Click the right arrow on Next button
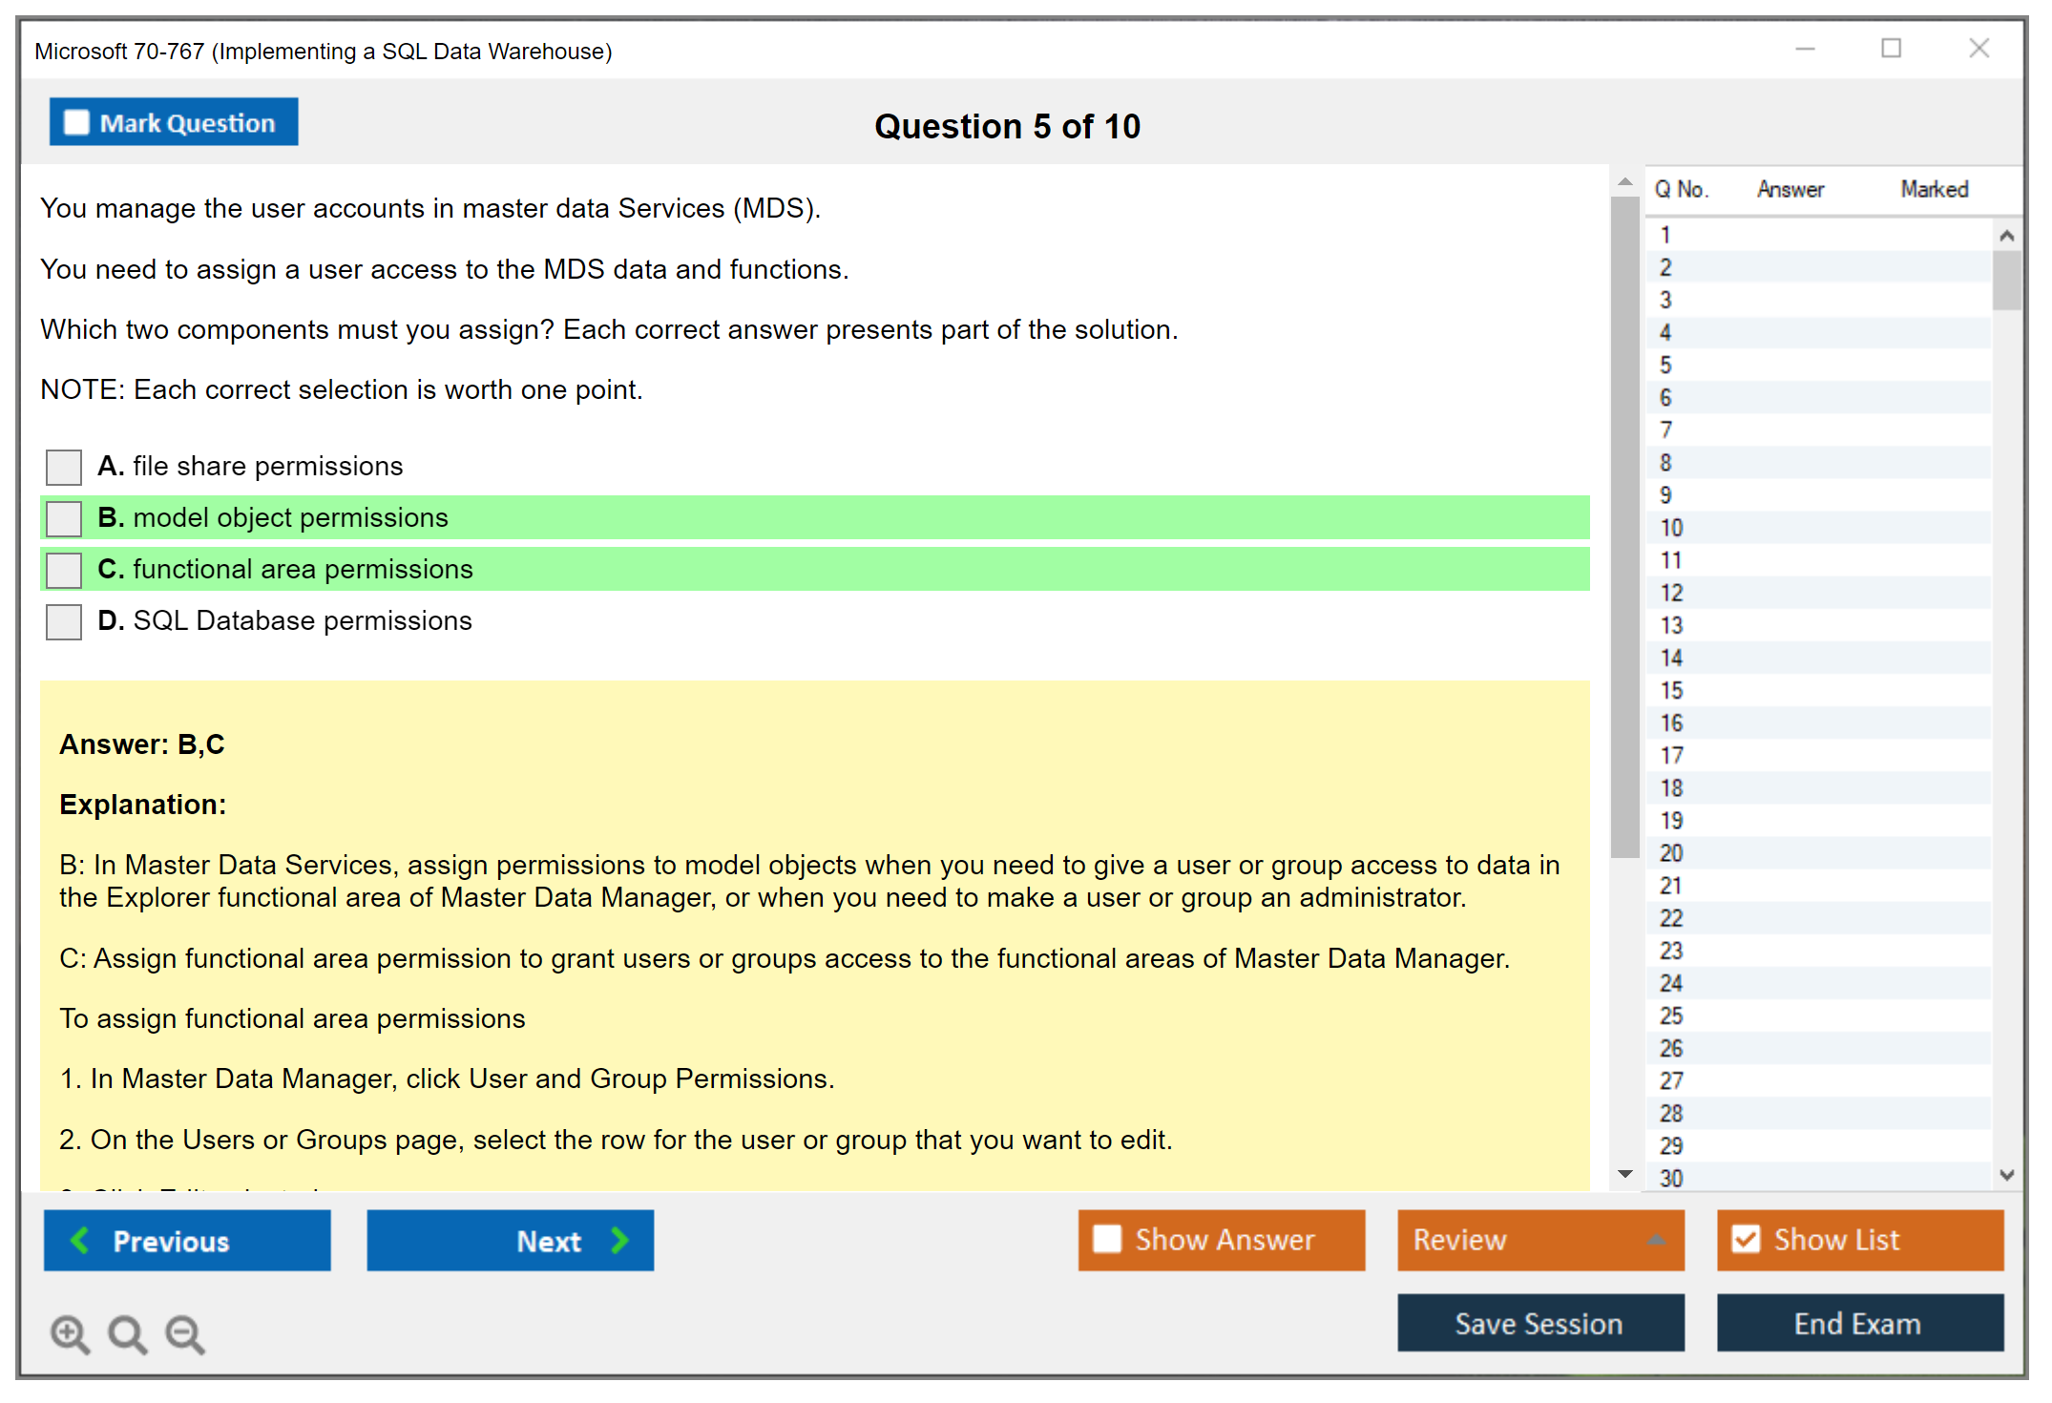Viewport: 2052px width, 1403px height. [620, 1241]
